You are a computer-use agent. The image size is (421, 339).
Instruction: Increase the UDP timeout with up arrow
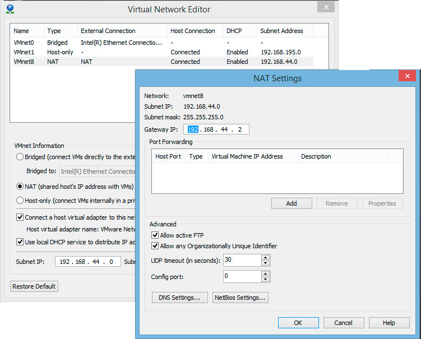coord(266,257)
